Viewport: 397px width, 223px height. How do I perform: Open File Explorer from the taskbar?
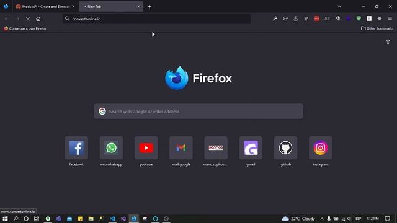tap(91, 219)
